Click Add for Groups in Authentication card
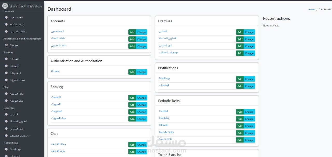 click(x=132, y=72)
